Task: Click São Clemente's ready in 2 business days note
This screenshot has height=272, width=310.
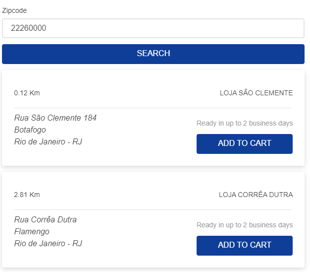Action: (x=245, y=123)
